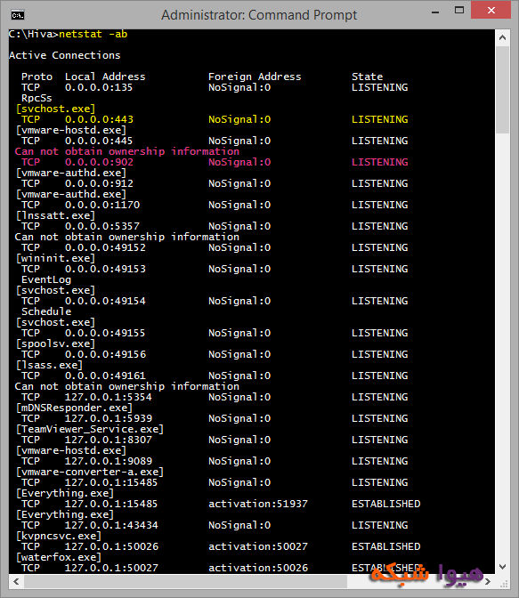Image resolution: width=519 pixels, height=598 pixels.
Task: Click the window title bar text
Action: 259,15
